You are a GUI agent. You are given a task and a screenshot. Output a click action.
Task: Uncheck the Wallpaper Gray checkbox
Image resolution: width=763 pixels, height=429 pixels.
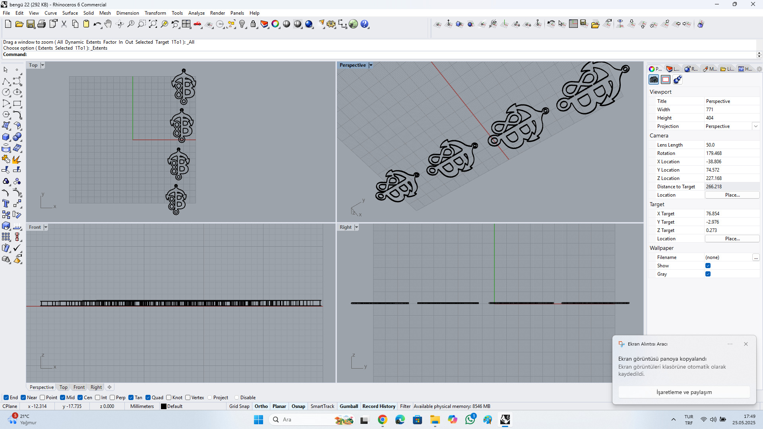[x=708, y=274]
